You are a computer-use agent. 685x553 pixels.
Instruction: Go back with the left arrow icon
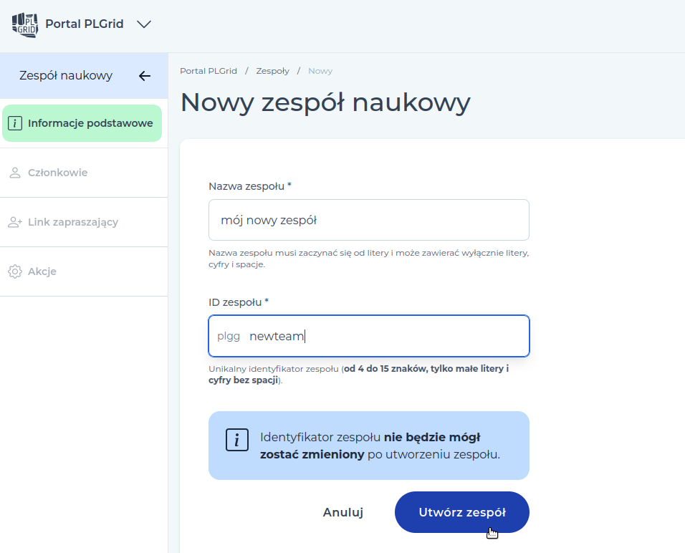tap(145, 76)
